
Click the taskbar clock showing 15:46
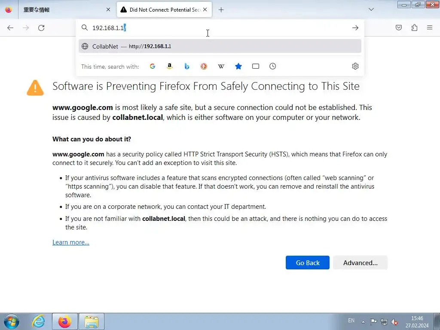pyautogui.click(x=417, y=321)
